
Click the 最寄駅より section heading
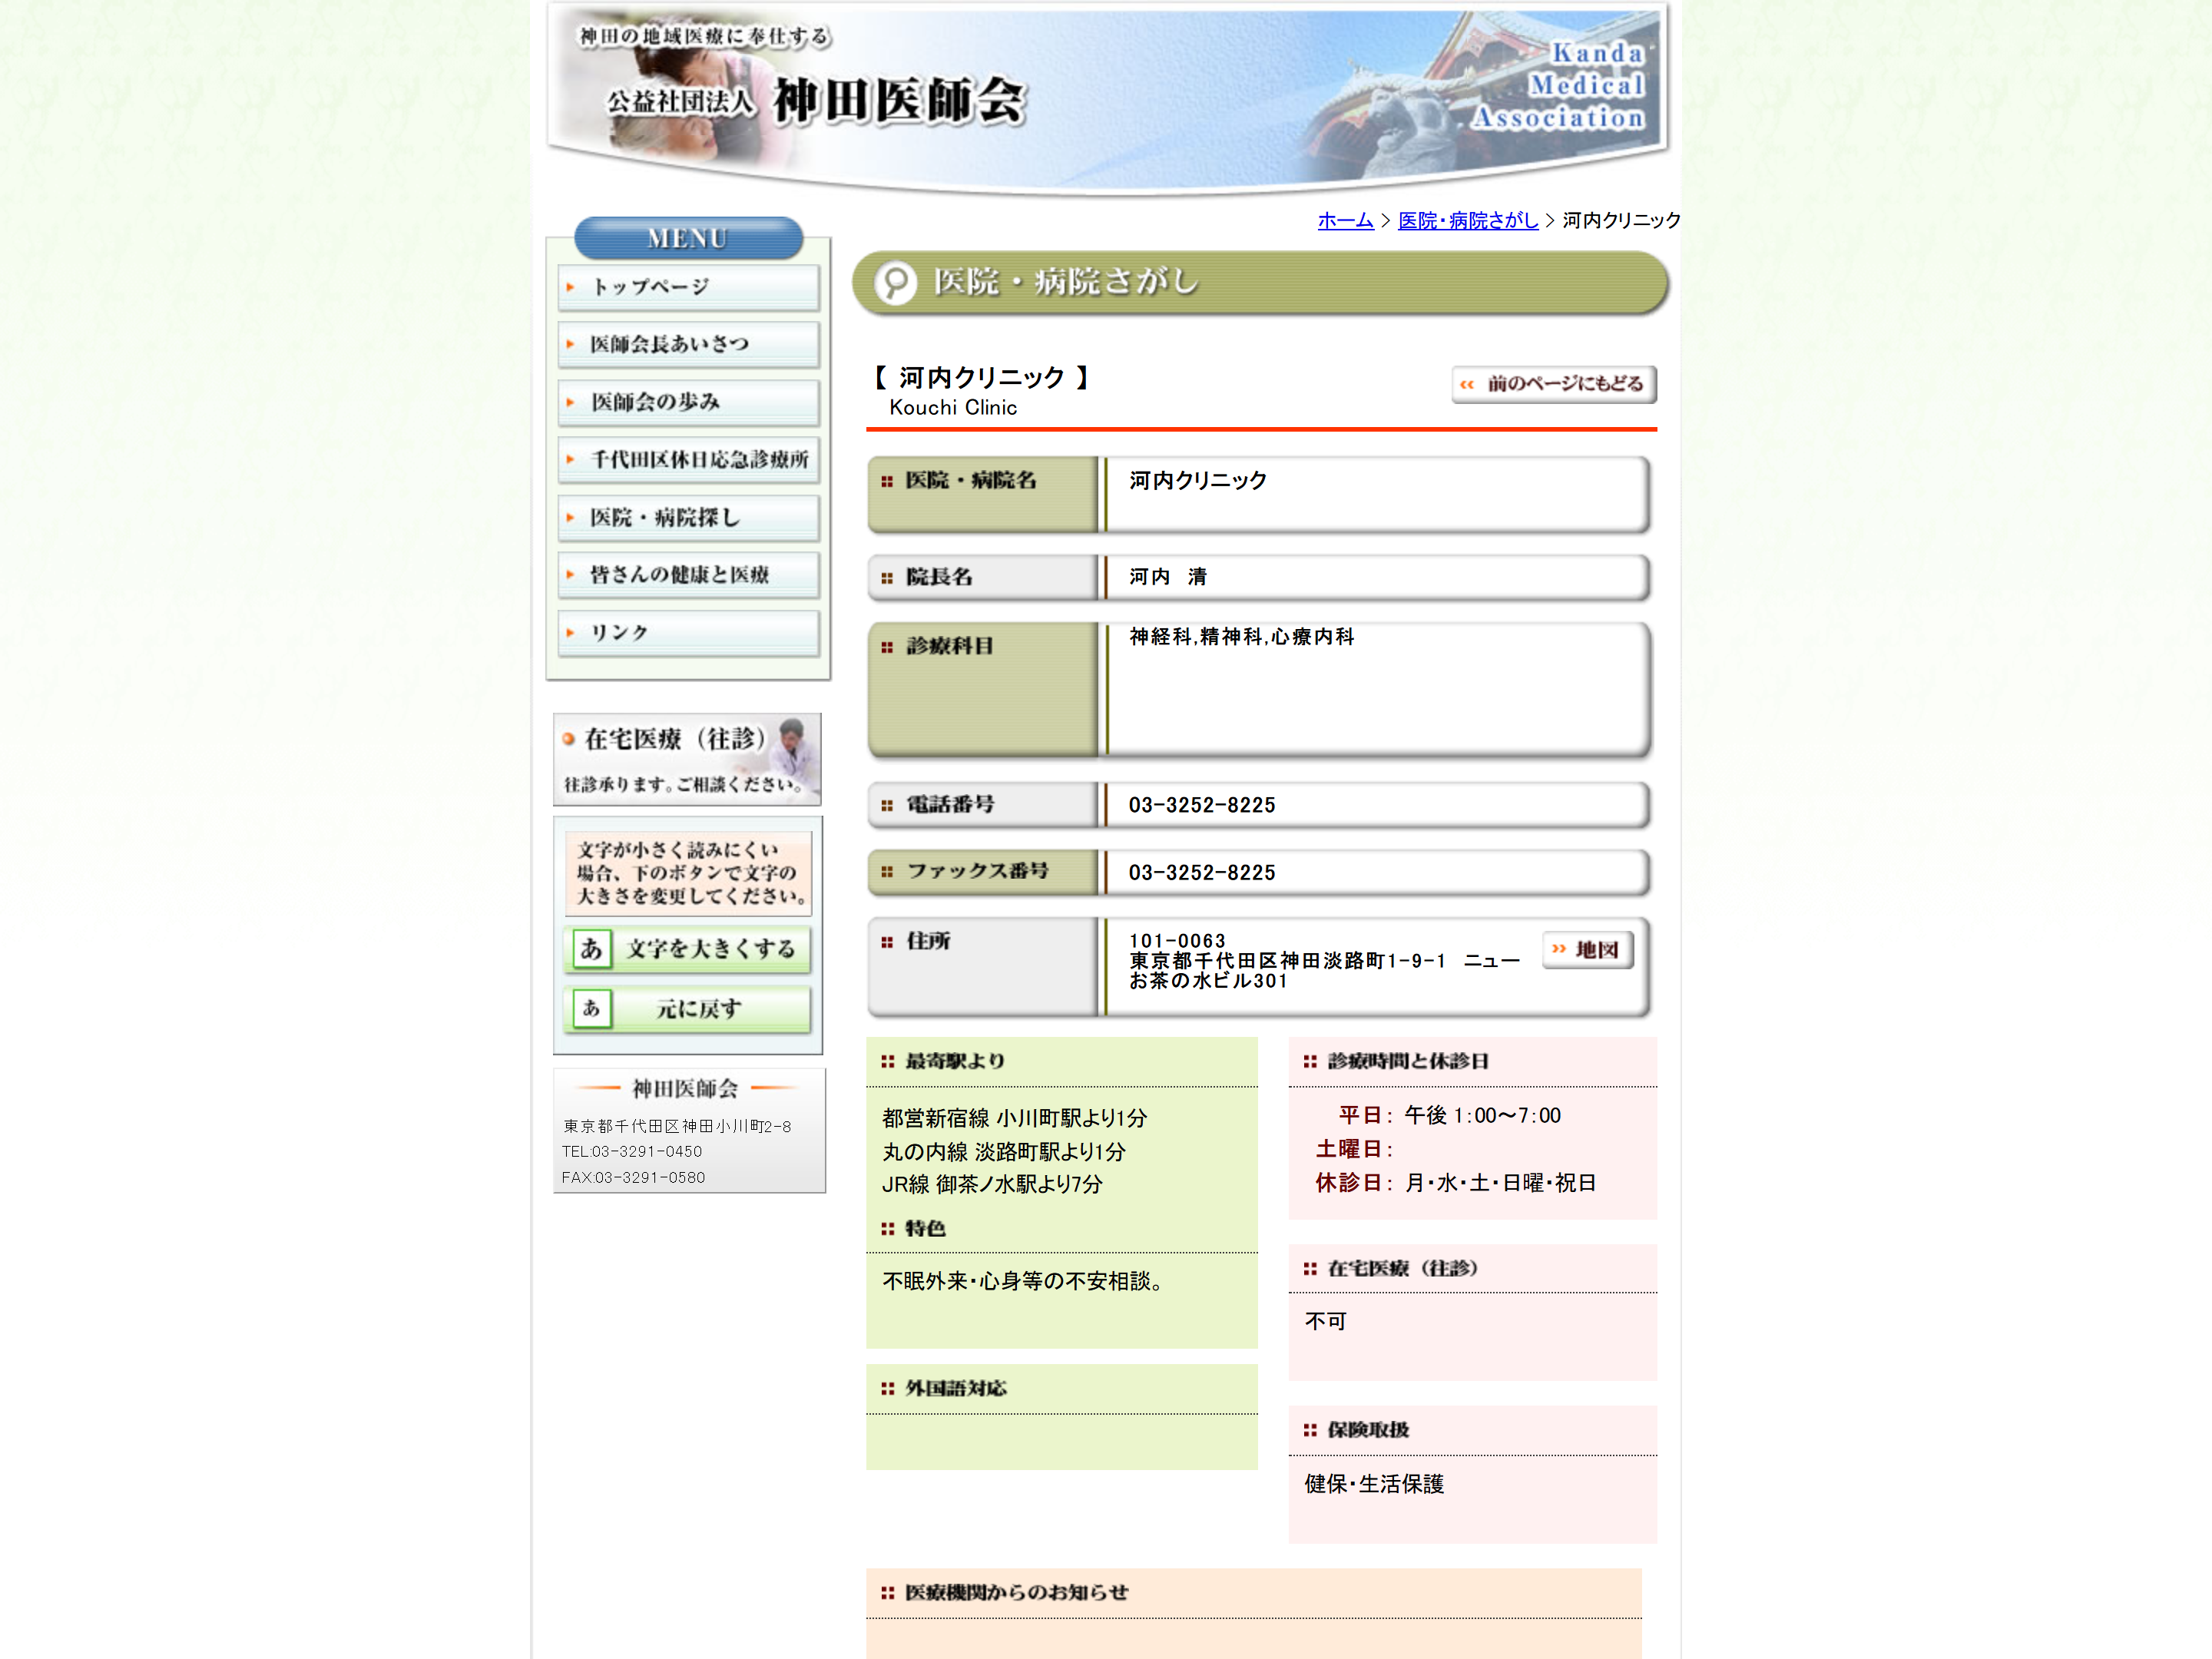point(955,1062)
